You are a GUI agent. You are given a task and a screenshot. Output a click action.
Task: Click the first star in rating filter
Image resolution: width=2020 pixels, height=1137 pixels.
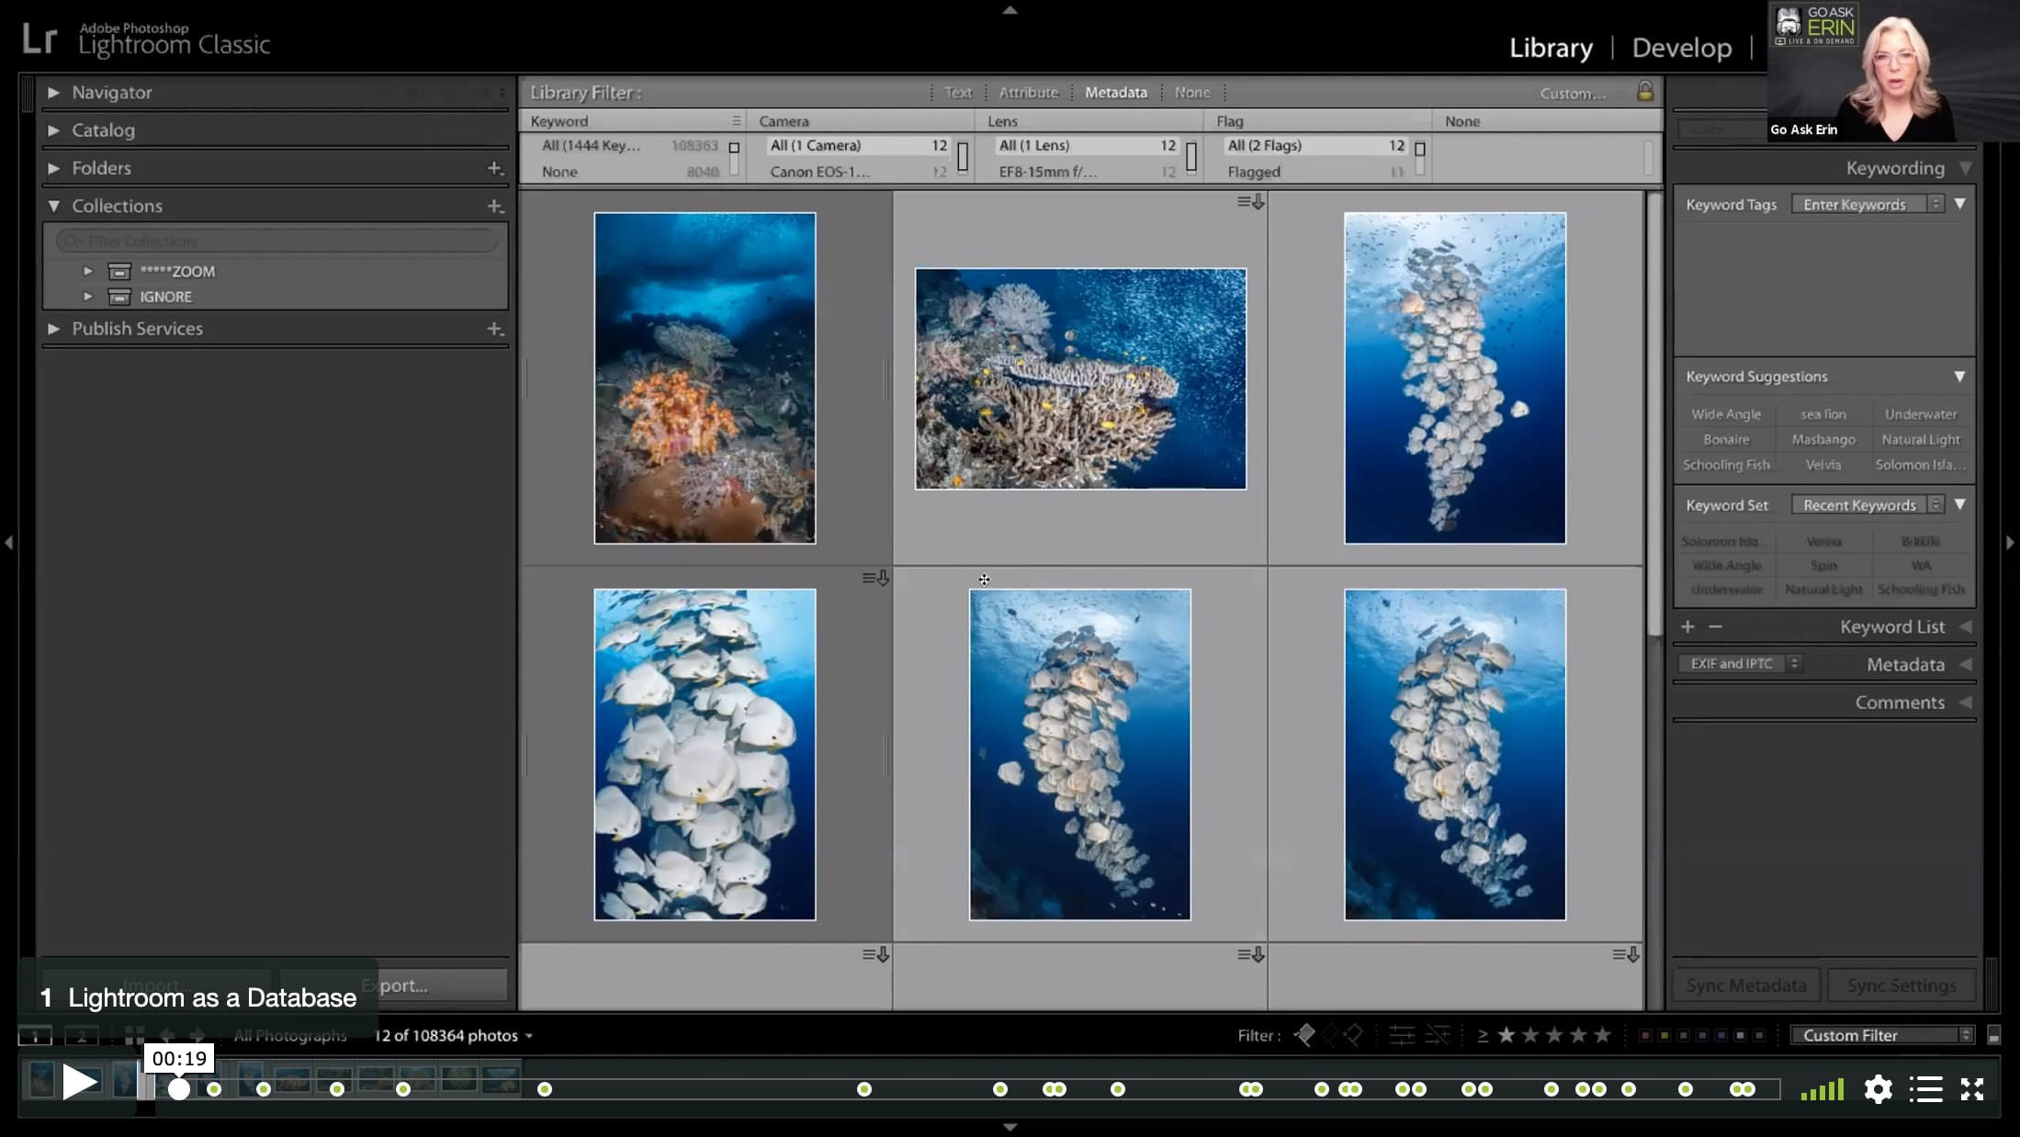click(1507, 1035)
